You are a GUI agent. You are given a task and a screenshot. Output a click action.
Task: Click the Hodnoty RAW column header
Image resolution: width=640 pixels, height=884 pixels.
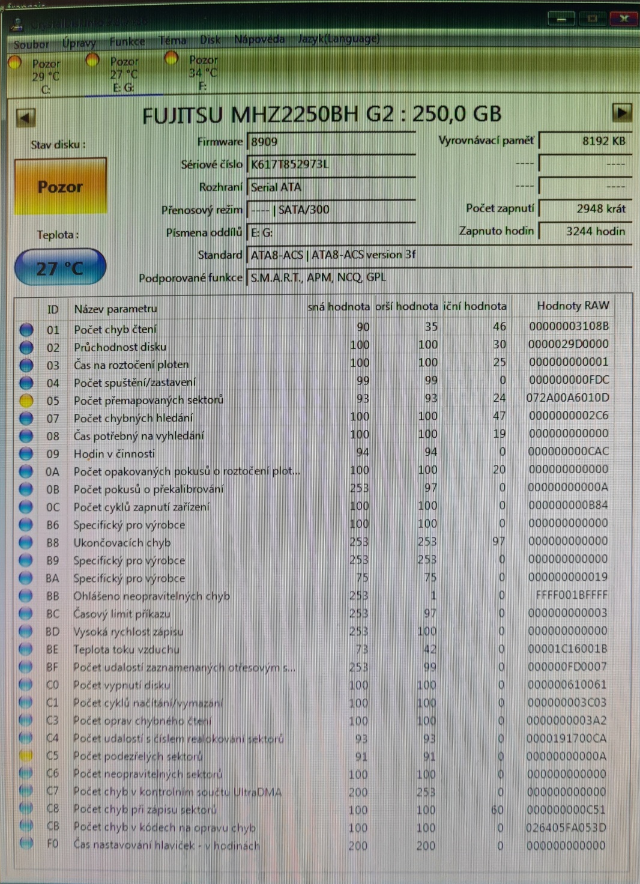tap(573, 306)
